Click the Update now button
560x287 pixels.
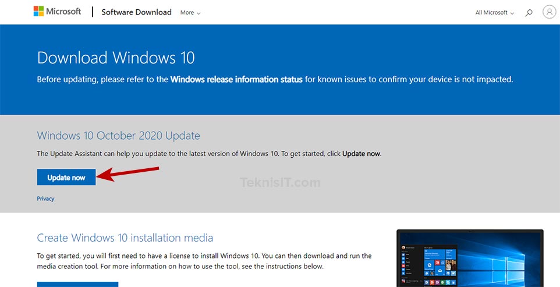pyautogui.click(x=66, y=177)
